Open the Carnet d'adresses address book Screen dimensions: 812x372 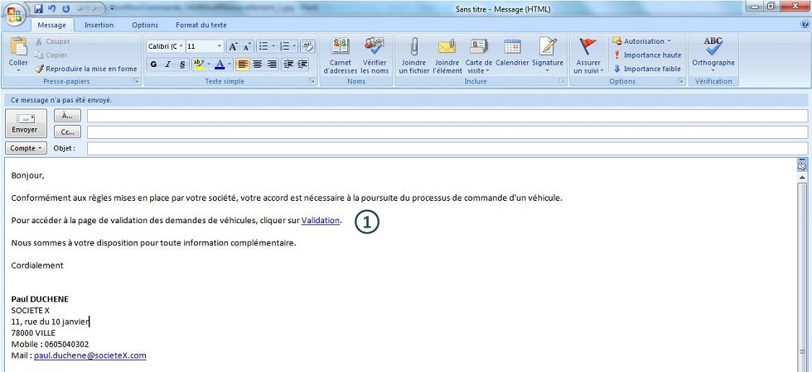point(340,48)
